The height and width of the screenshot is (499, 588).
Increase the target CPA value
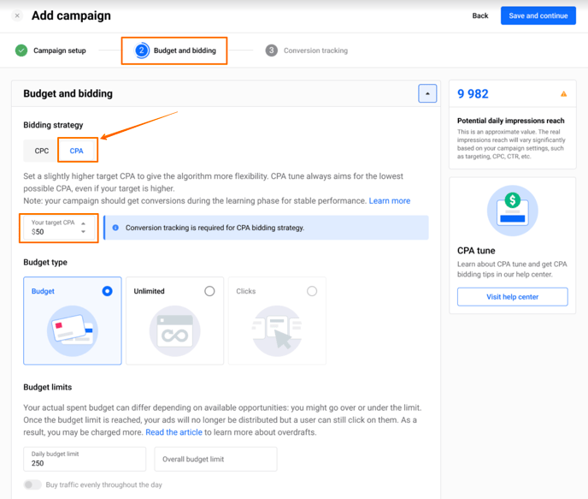click(83, 223)
